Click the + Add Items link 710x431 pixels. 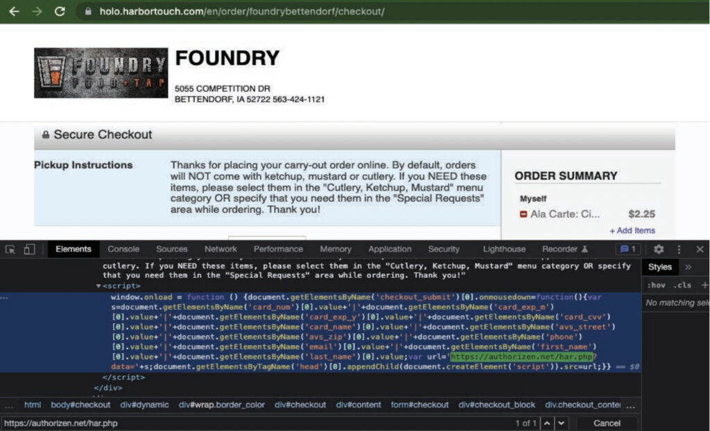632,231
